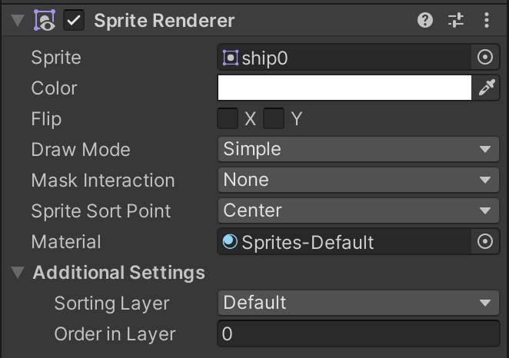
Task: Click the Sprite object picker circle
Action: (x=485, y=58)
